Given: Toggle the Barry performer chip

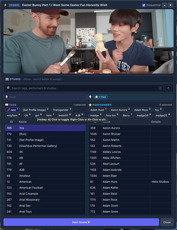Looking at the screenshot, I should (x=127, y=115).
